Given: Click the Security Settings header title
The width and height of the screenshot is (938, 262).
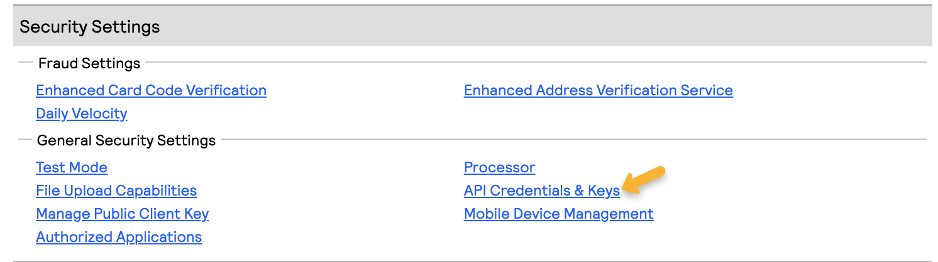Looking at the screenshot, I should 90,27.
